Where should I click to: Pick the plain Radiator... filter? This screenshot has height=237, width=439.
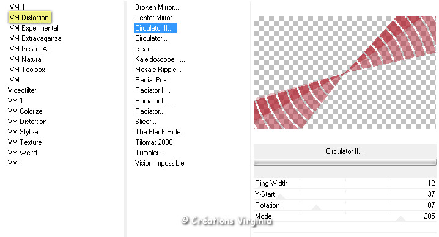tap(150, 111)
